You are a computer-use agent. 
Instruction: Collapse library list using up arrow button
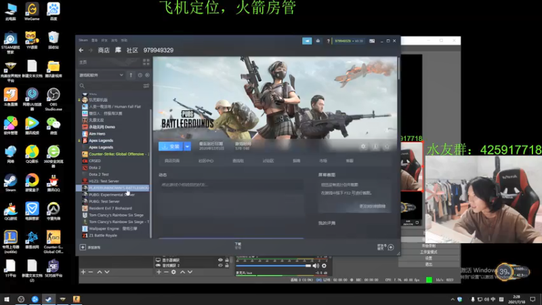click(131, 75)
